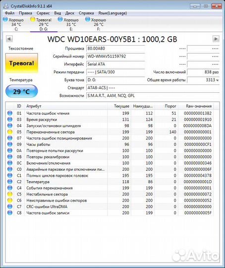This screenshot has height=268, width=225.
Task: Click the ID column header
Action: (x=19, y=106)
